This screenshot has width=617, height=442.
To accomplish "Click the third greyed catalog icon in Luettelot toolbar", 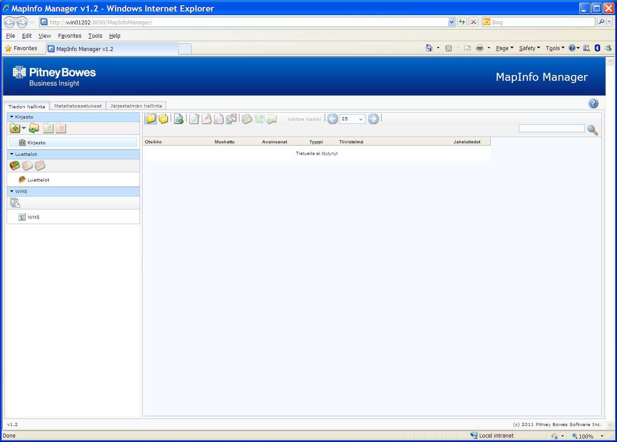I will coord(40,166).
